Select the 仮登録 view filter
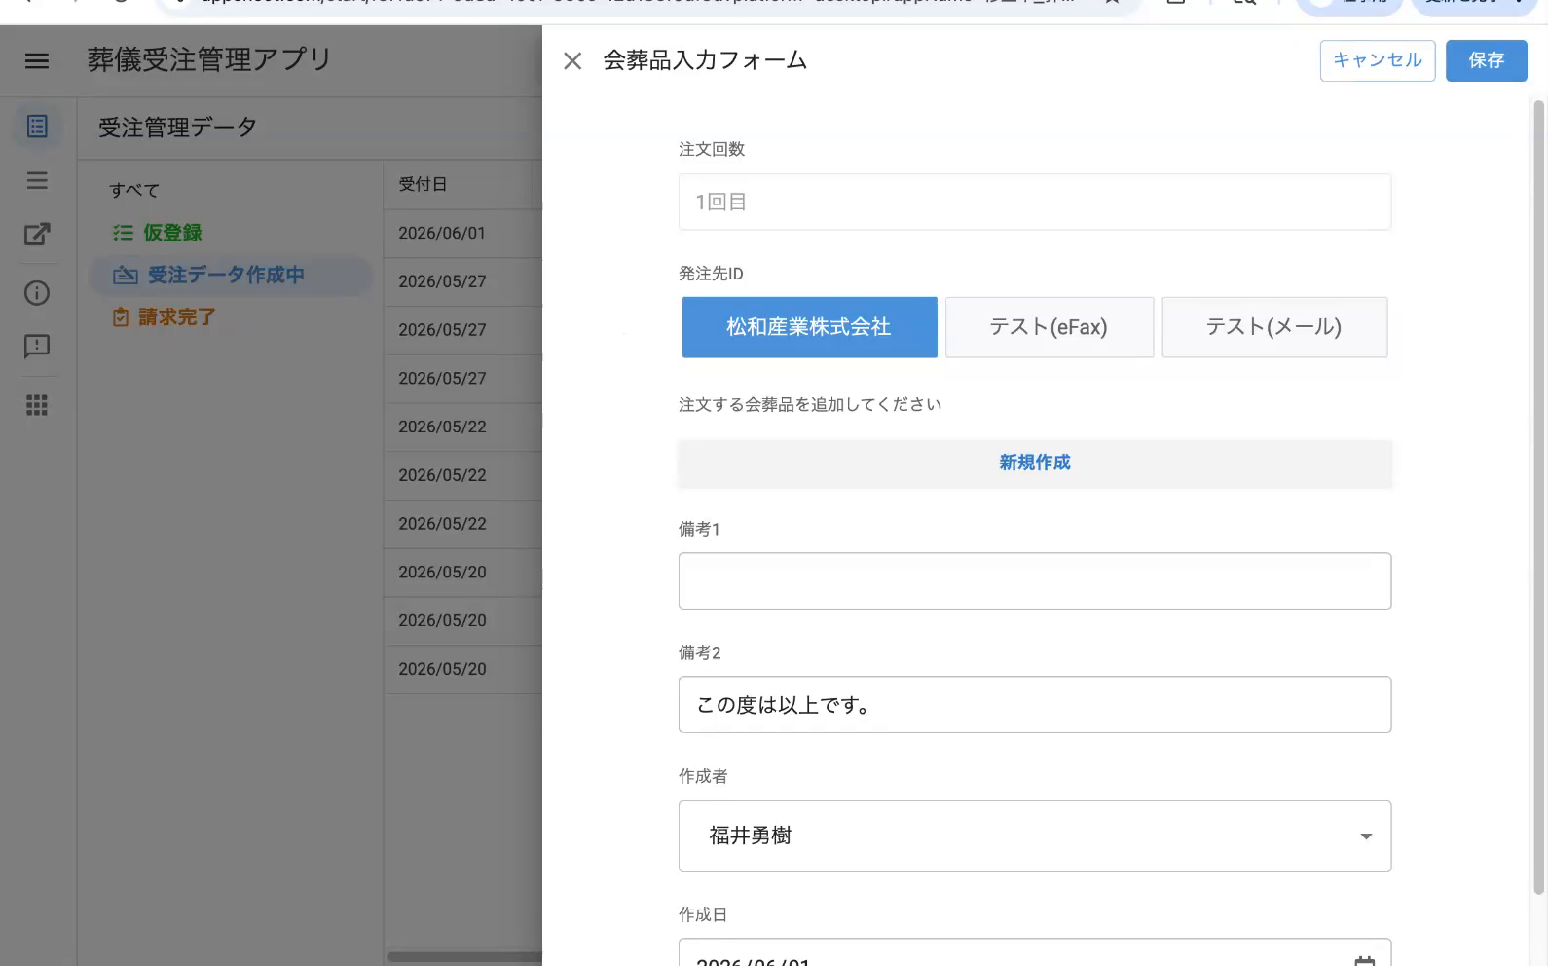1548x966 pixels. pos(172,233)
